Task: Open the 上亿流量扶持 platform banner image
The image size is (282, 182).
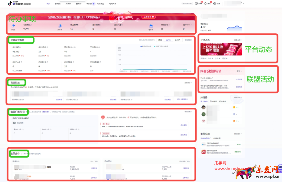Action: [221, 49]
